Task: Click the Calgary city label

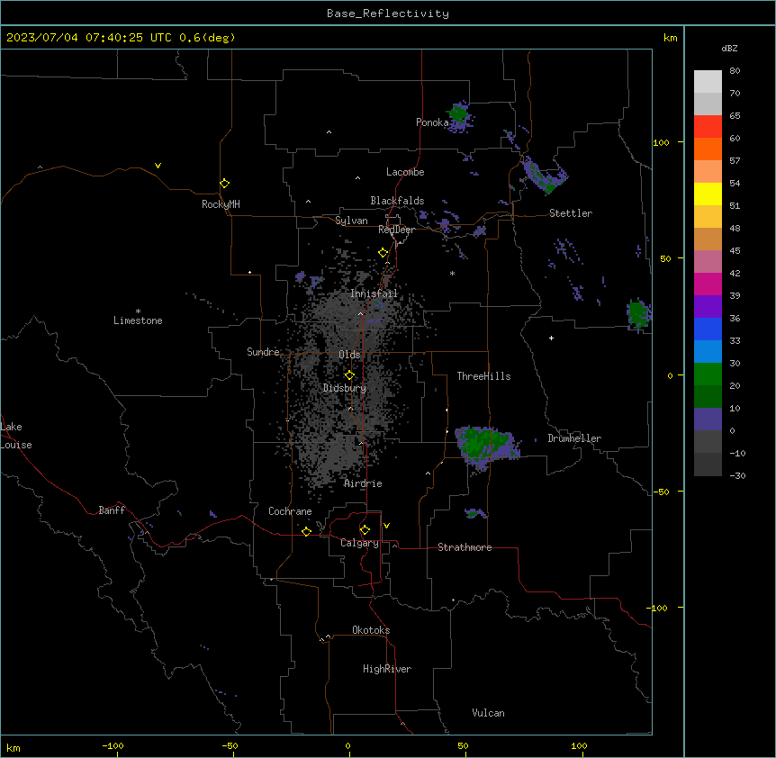Action: point(359,543)
